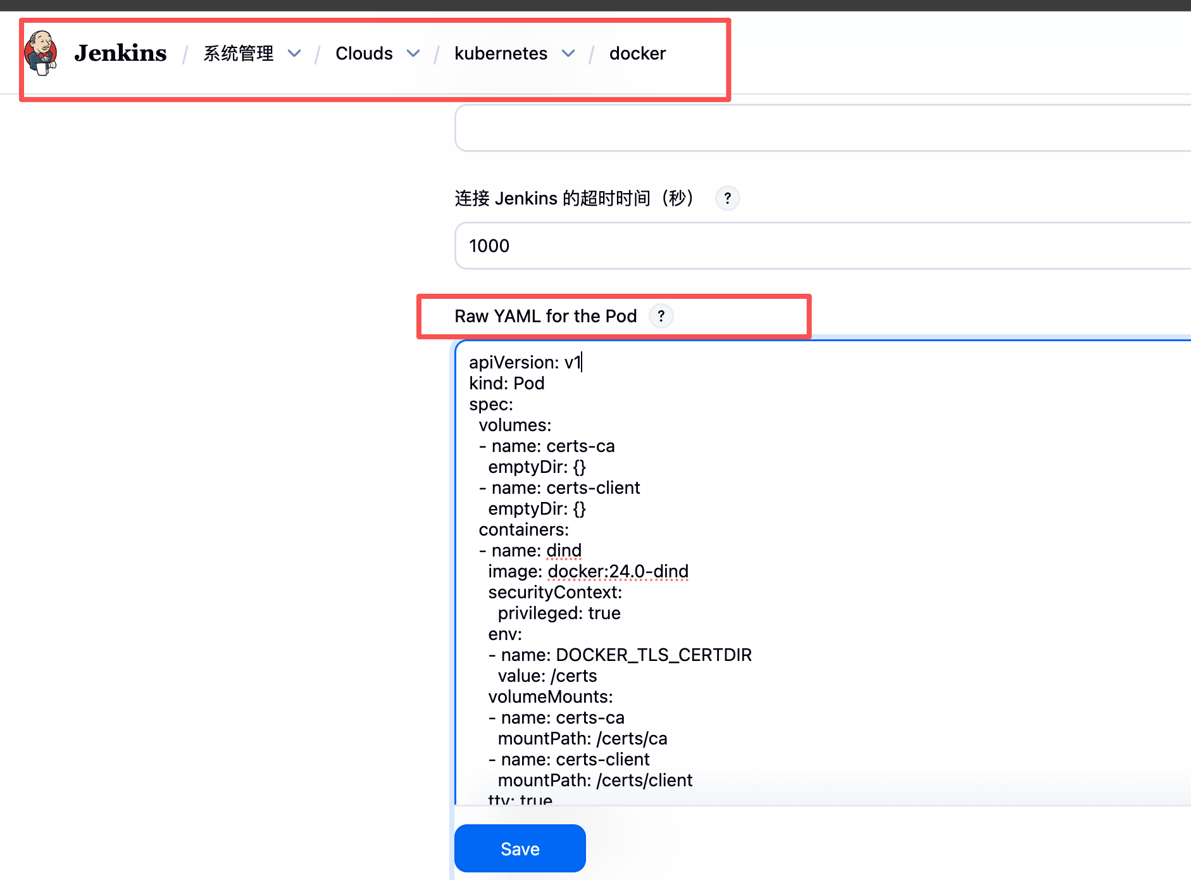Click the empty input field above timeout
Image resolution: width=1191 pixels, height=880 pixels.
(x=823, y=128)
